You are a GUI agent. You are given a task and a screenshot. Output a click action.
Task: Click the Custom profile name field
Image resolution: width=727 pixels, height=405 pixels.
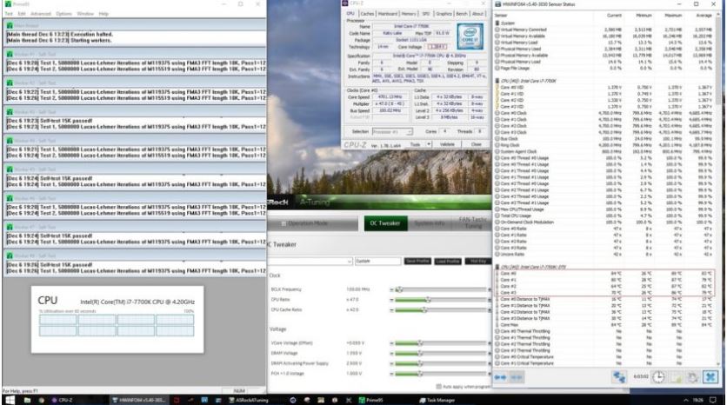[x=378, y=262]
